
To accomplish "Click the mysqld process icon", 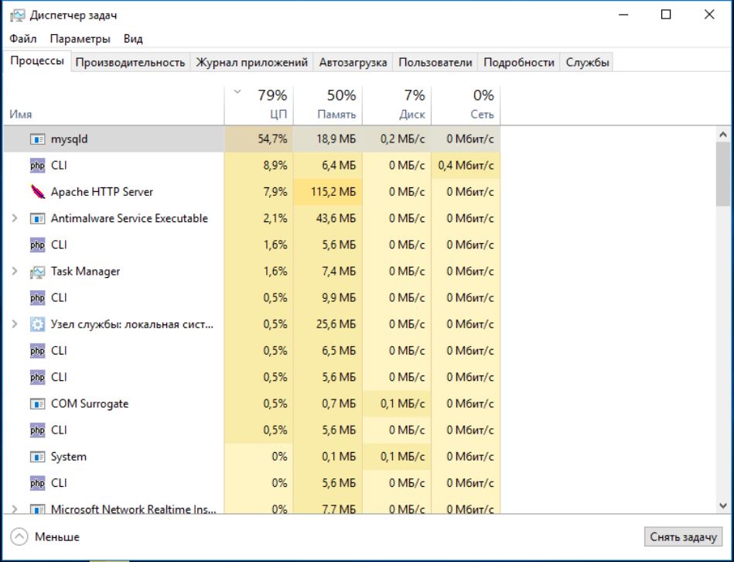I will coord(37,139).
